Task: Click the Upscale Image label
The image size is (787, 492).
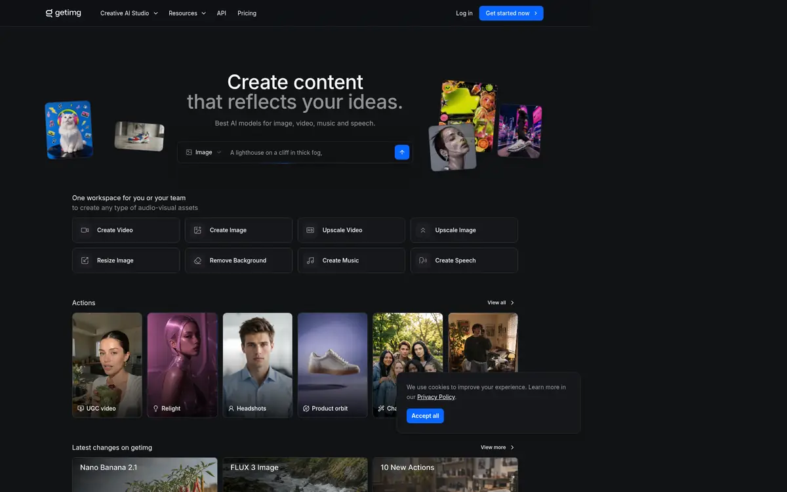Action: 456,230
